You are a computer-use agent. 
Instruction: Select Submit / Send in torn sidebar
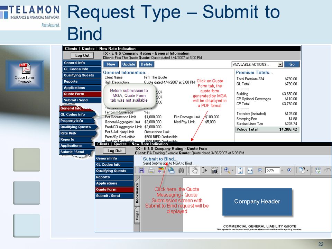pos(76,152)
